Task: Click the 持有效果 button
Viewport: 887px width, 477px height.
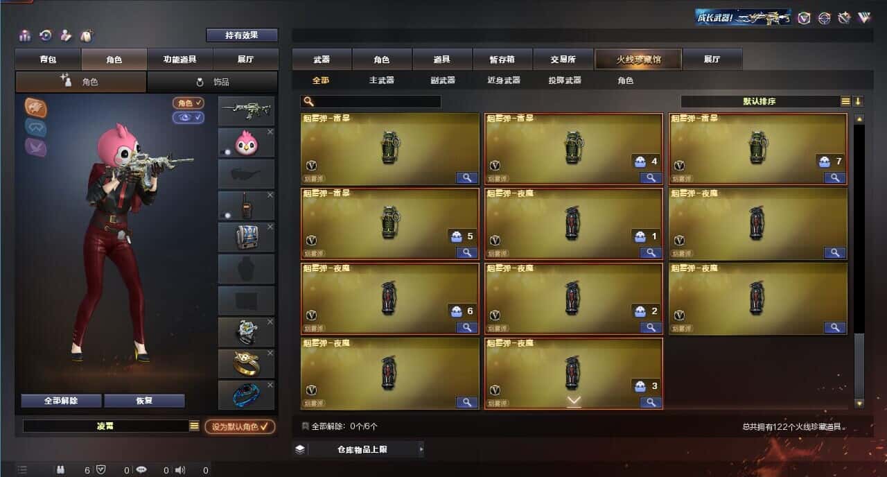Action: pyautogui.click(x=242, y=35)
